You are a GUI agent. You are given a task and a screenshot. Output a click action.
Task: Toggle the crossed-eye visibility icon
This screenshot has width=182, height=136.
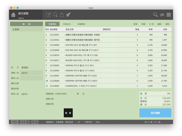click(162, 15)
